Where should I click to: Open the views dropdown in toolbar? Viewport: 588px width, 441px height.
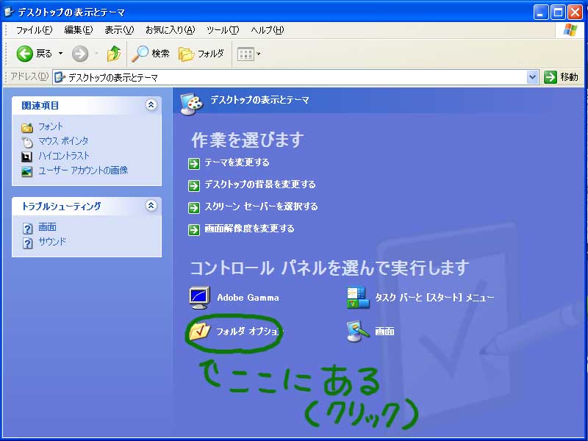point(249,54)
